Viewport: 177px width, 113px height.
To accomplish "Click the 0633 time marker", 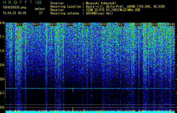I will point(53,24).
